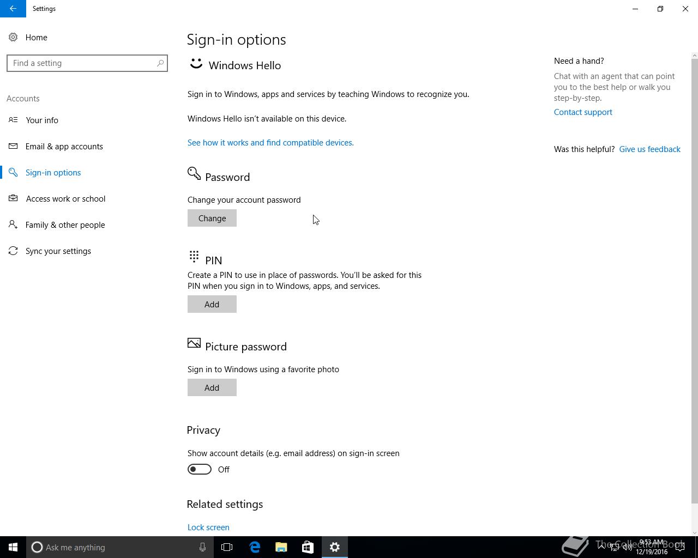Click Add under the PIN section
698x558 pixels.
(212, 304)
